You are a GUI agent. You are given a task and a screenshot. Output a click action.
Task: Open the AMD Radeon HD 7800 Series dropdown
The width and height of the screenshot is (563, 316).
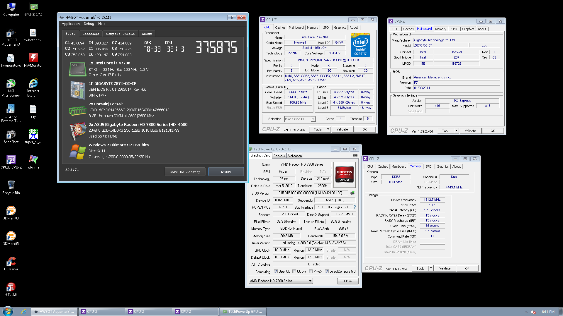[x=281, y=281]
